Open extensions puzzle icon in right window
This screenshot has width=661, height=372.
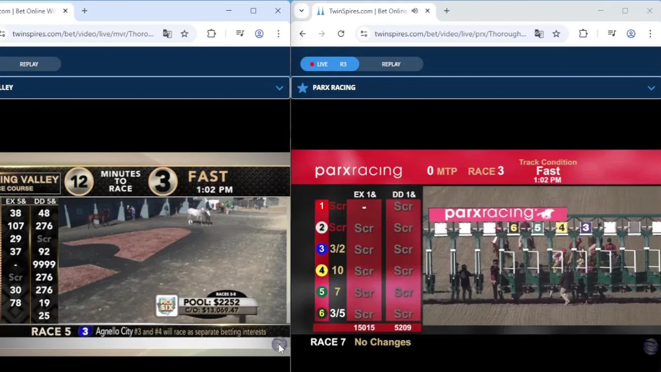tap(583, 34)
